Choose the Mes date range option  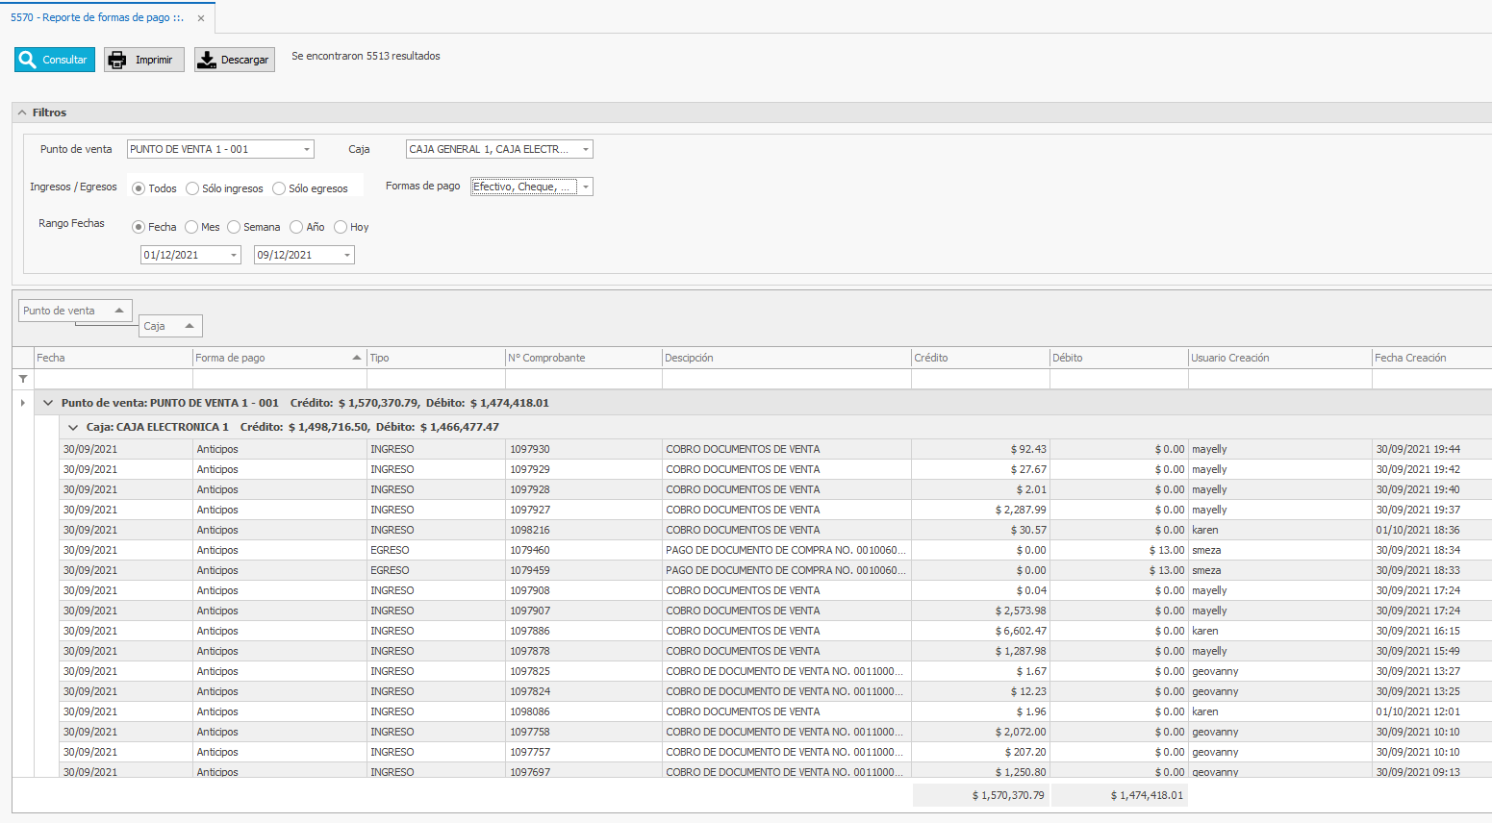(x=191, y=227)
